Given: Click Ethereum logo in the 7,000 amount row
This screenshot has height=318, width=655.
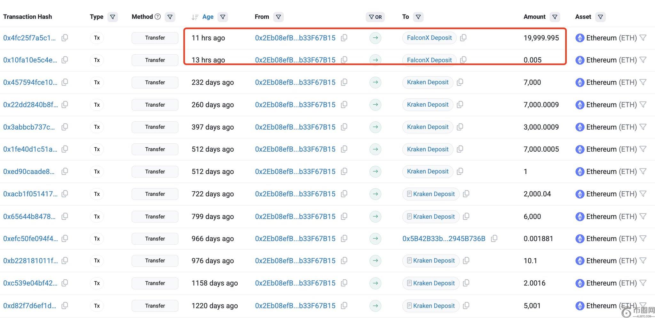Looking at the screenshot, I should pyautogui.click(x=580, y=82).
